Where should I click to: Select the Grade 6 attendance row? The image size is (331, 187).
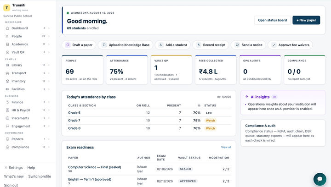point(149,113)
